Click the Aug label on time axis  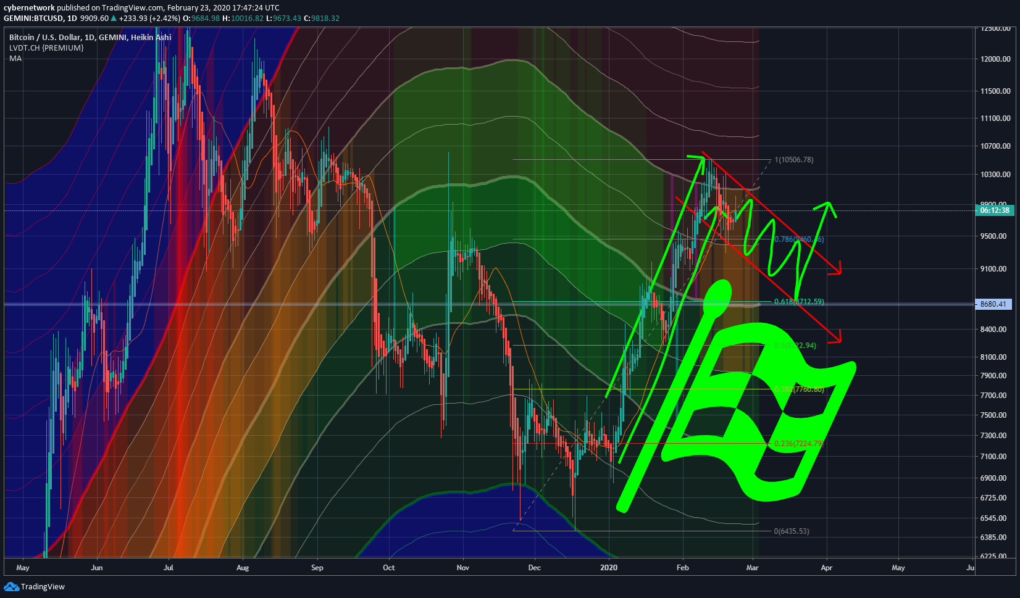pyautogui.click(x=243, y=567)
